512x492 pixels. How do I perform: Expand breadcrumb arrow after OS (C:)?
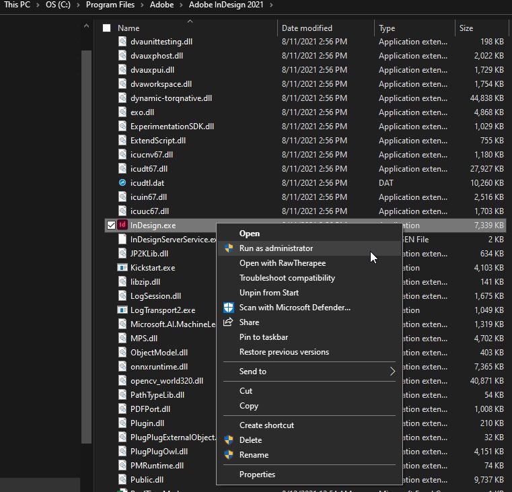78,5
